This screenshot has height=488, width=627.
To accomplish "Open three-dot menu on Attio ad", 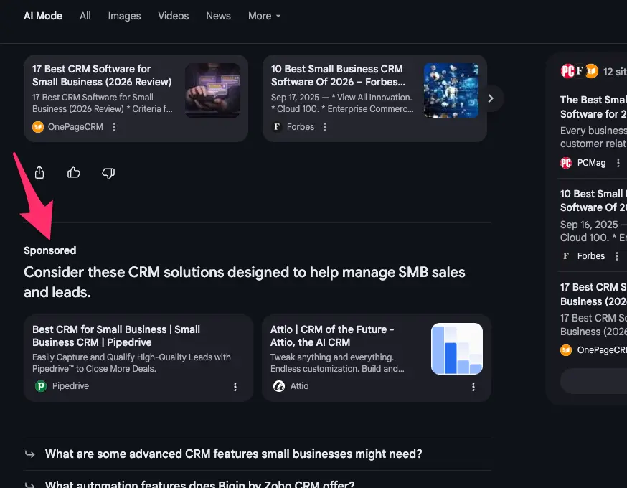I will click(473, 387).
